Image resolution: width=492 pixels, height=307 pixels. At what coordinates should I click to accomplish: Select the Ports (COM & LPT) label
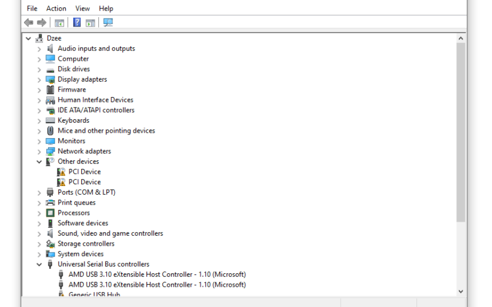87,192
